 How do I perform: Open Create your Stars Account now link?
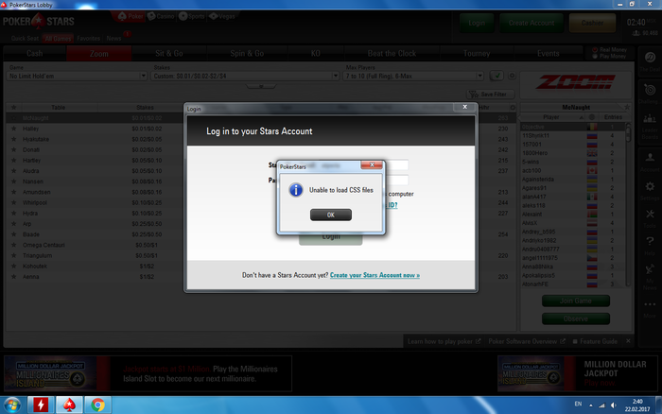(375, 275)
